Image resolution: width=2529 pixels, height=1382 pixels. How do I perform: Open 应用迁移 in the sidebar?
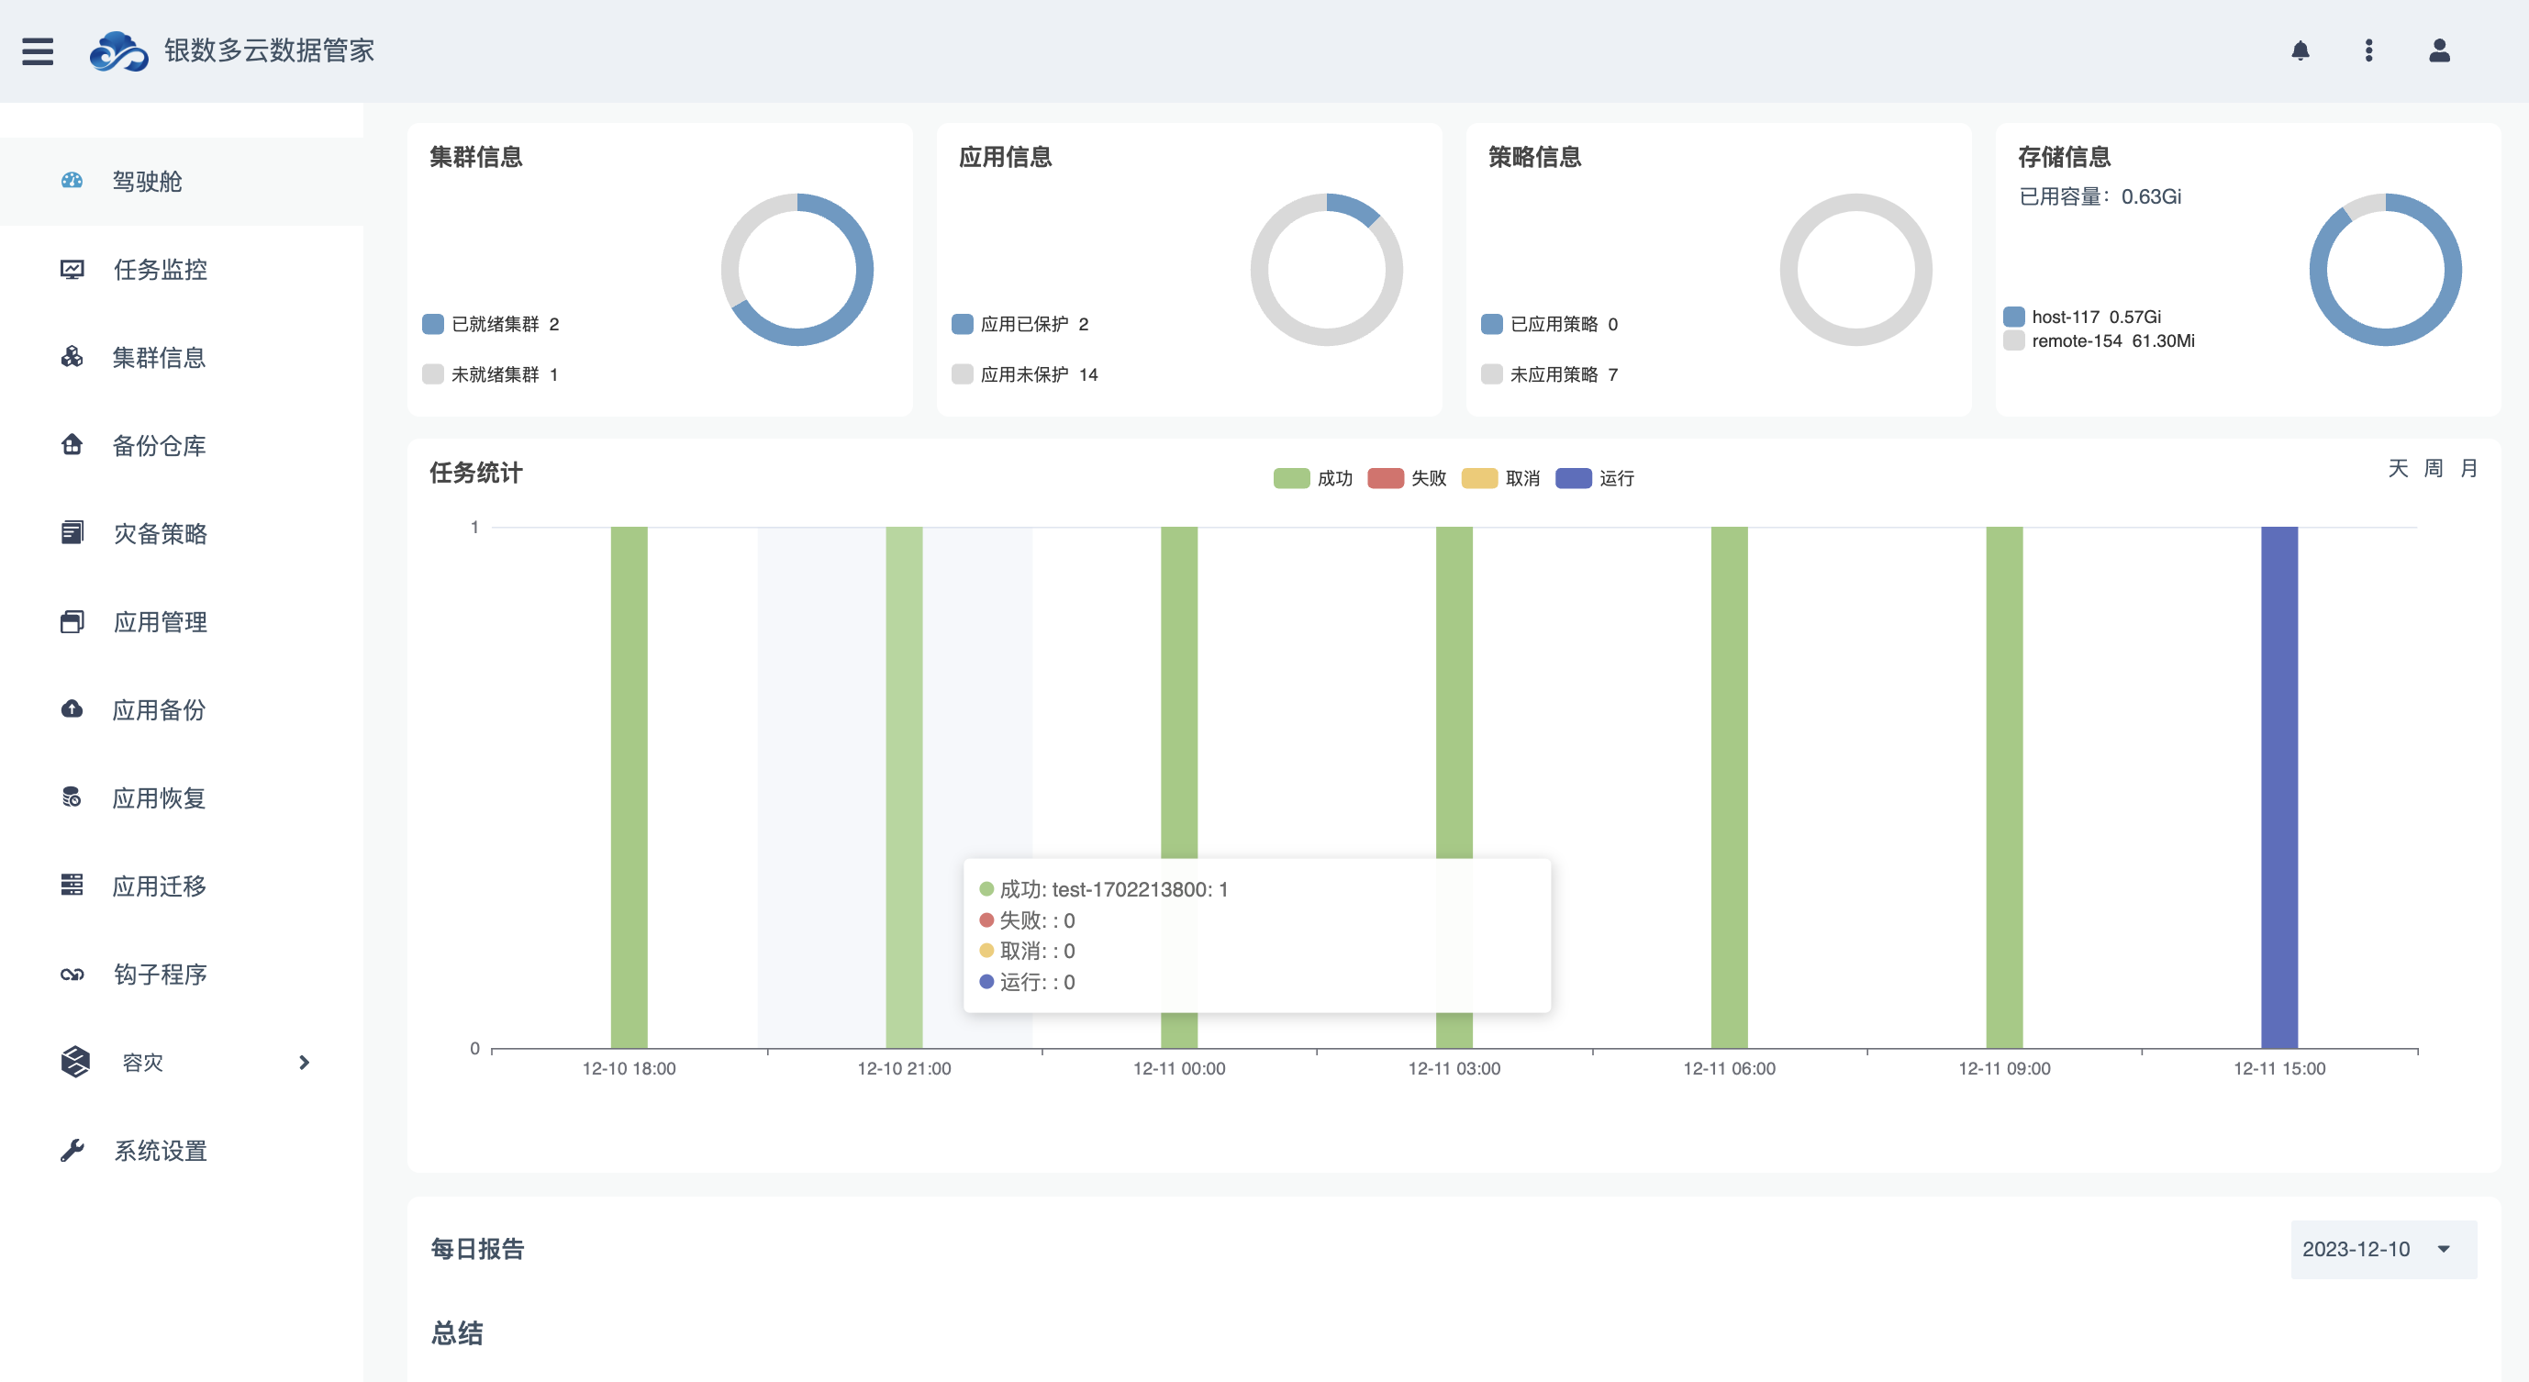point(182,886)
